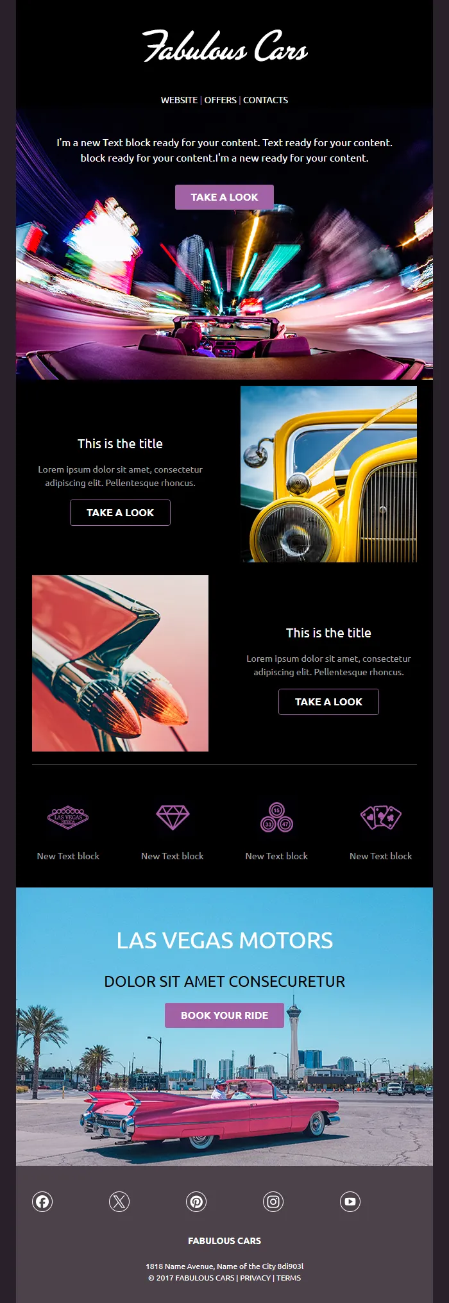
Task: Click the Pinterest icon in footer
Action: coord(196,1202)
